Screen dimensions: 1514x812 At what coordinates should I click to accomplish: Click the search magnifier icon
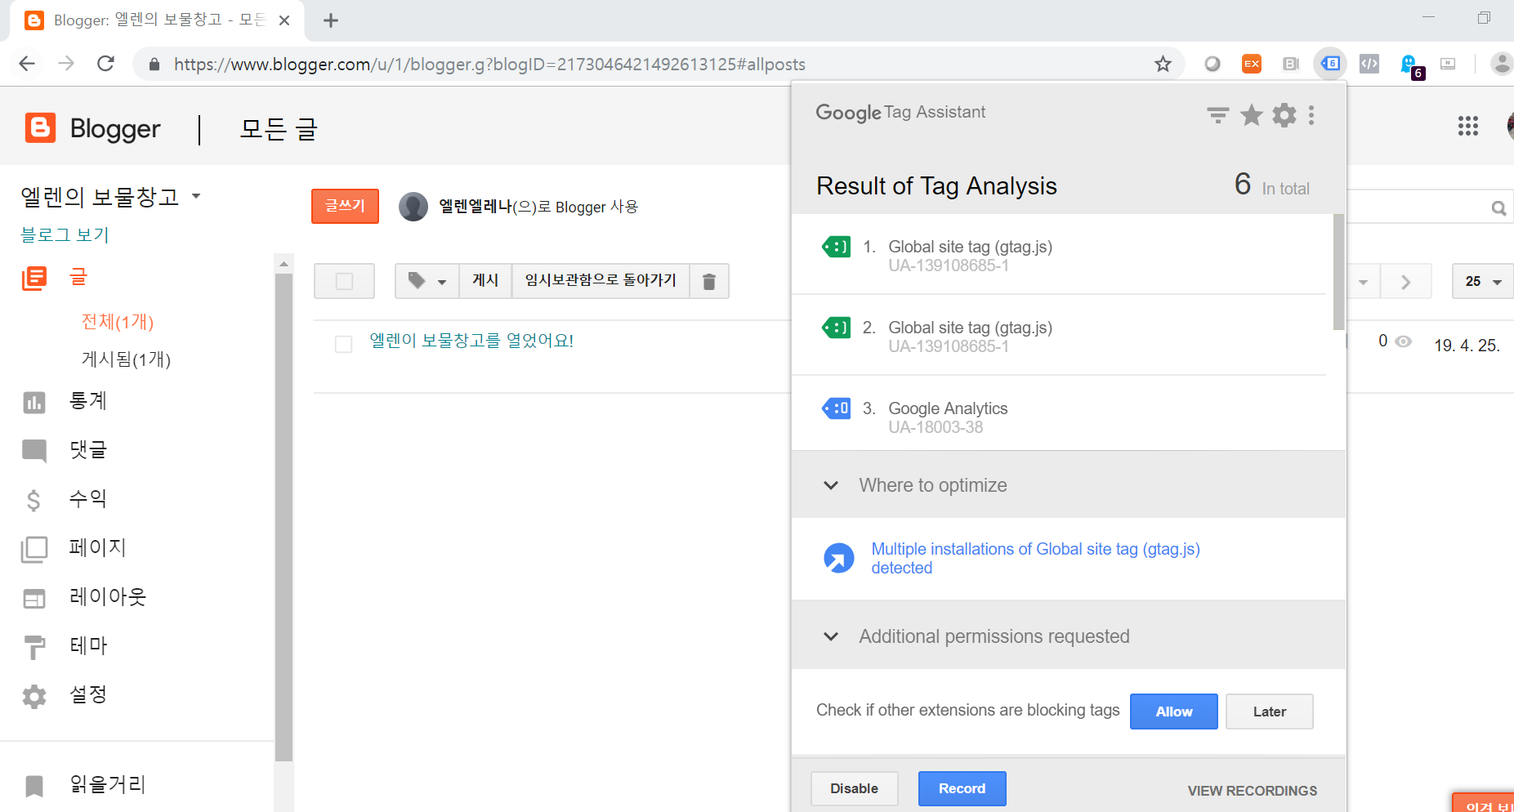(1498, 208)
